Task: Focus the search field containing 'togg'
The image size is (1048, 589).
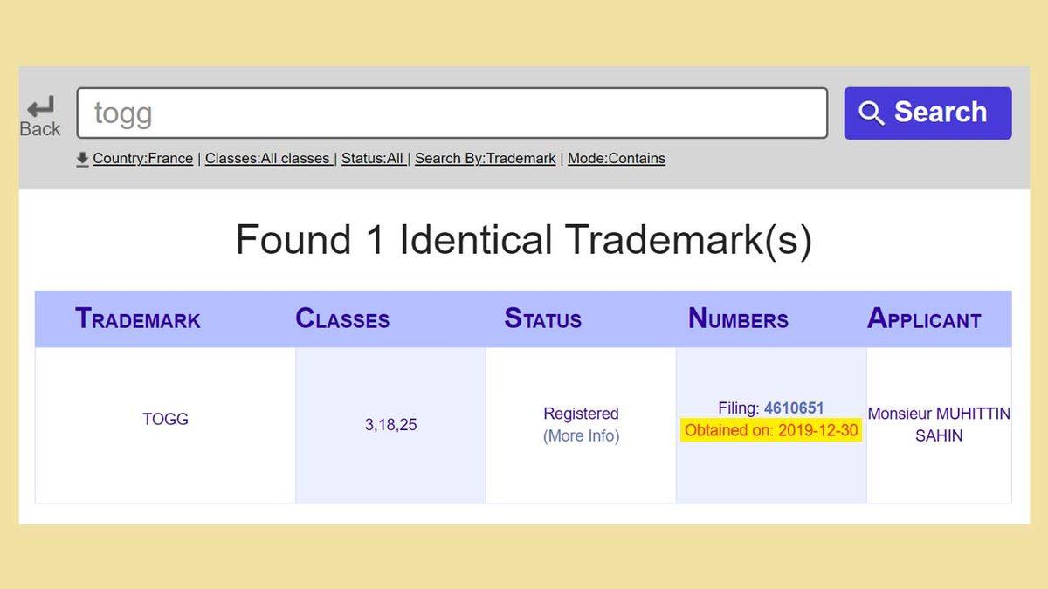Action: (x=452, y=113)
